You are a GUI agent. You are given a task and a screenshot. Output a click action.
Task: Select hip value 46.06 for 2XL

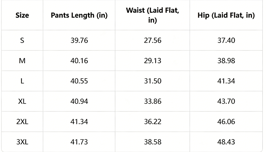226,121
